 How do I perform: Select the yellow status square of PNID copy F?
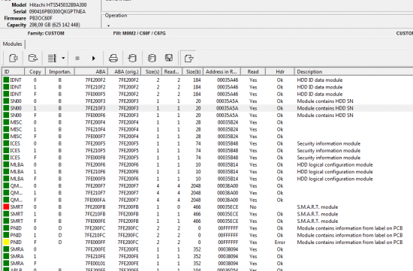point(6,242)
